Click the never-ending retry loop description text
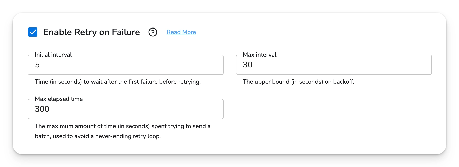The width and height of the screenshot is (459, 167). (x=98, y=136)
